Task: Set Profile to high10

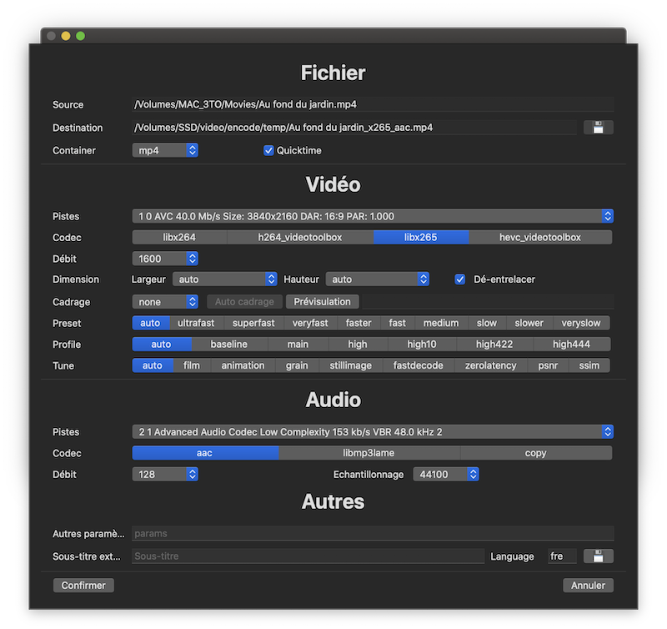Action: 422,345
